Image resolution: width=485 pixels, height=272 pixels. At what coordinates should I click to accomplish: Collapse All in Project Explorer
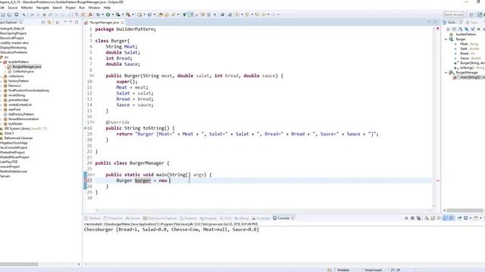click(x=43, y=23)
